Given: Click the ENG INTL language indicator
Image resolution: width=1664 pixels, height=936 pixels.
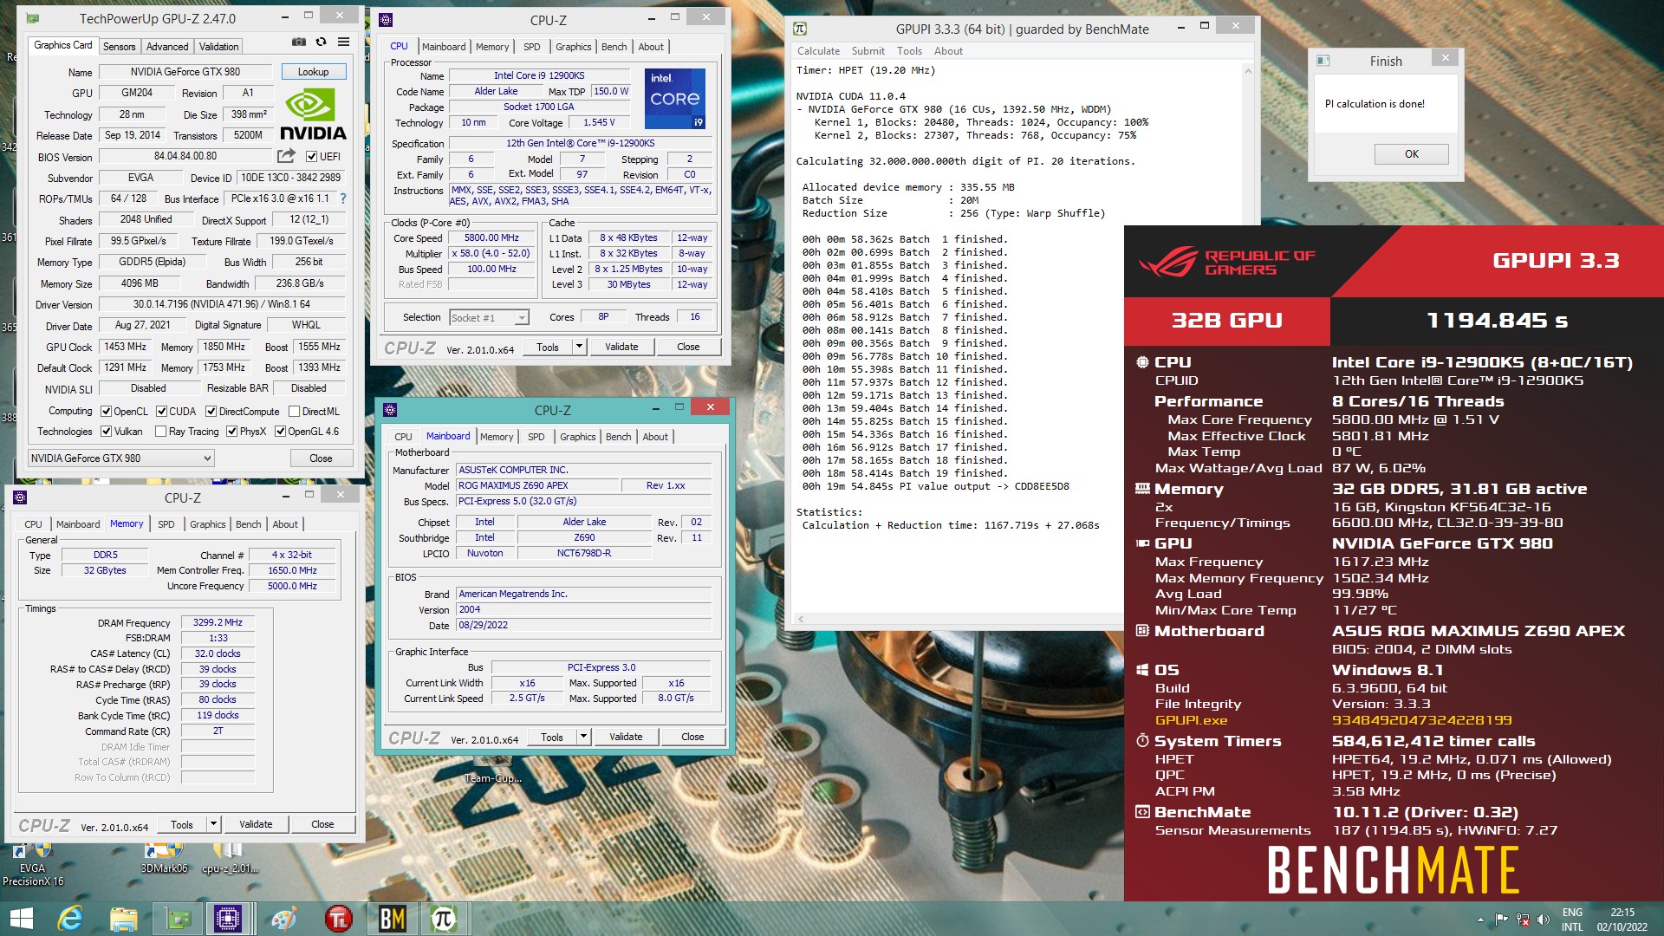Looking at the screenshot, I should pyautogui.click(x=1572, y=919).
